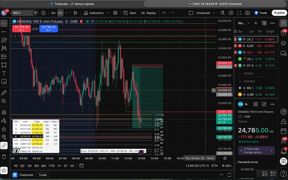Open the chart patterns tool
The height and width of the screenshot is (180, 288).
(x=4, y=48)
